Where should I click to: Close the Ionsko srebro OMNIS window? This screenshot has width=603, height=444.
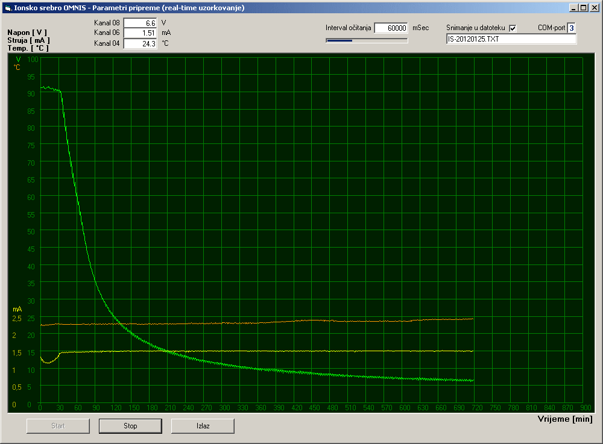pos(594,8)
